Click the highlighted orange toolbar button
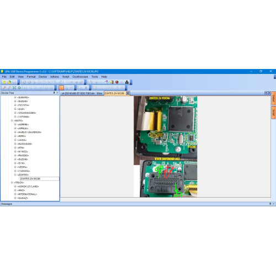 [x=61, y=88]
